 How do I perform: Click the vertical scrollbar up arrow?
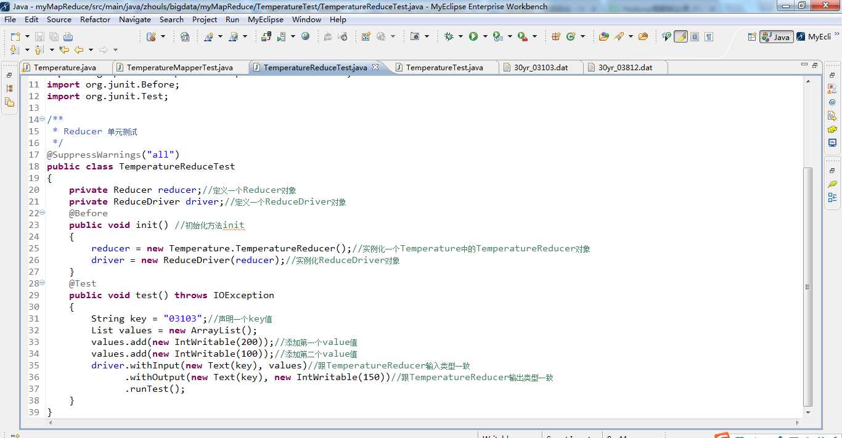[808, 83]
